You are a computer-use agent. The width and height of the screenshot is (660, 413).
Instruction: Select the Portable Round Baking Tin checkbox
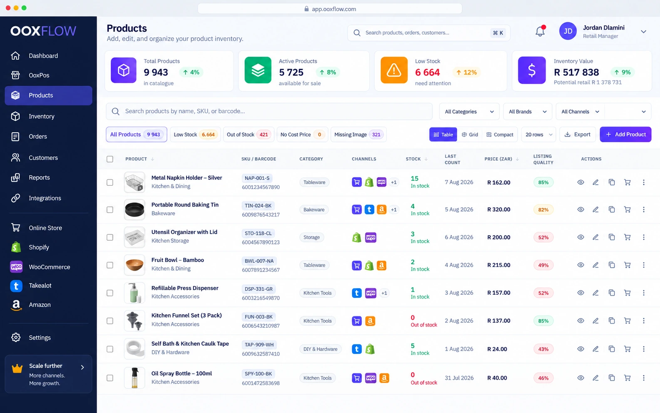click(x=110, y=209)
